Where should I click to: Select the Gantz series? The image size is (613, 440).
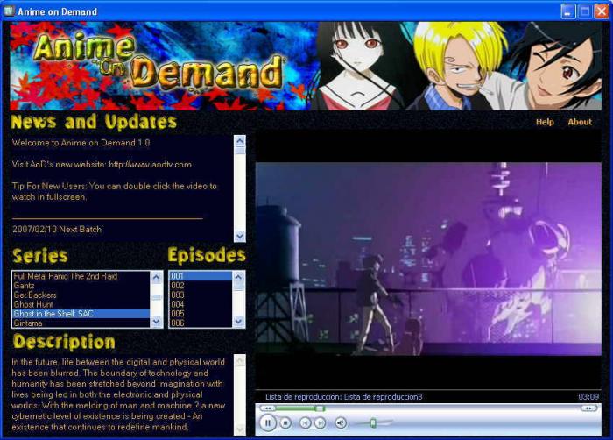81,286
